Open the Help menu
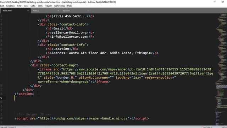This screenshot has height=128, width=227. (70, 6)
